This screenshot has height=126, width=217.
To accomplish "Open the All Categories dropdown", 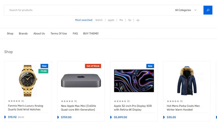I will (186, 10).
